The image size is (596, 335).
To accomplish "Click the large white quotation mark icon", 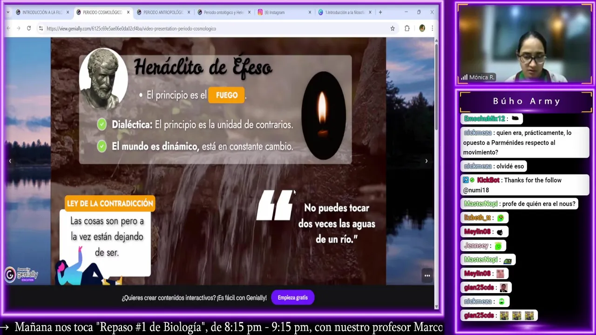I will click(275, 205).
